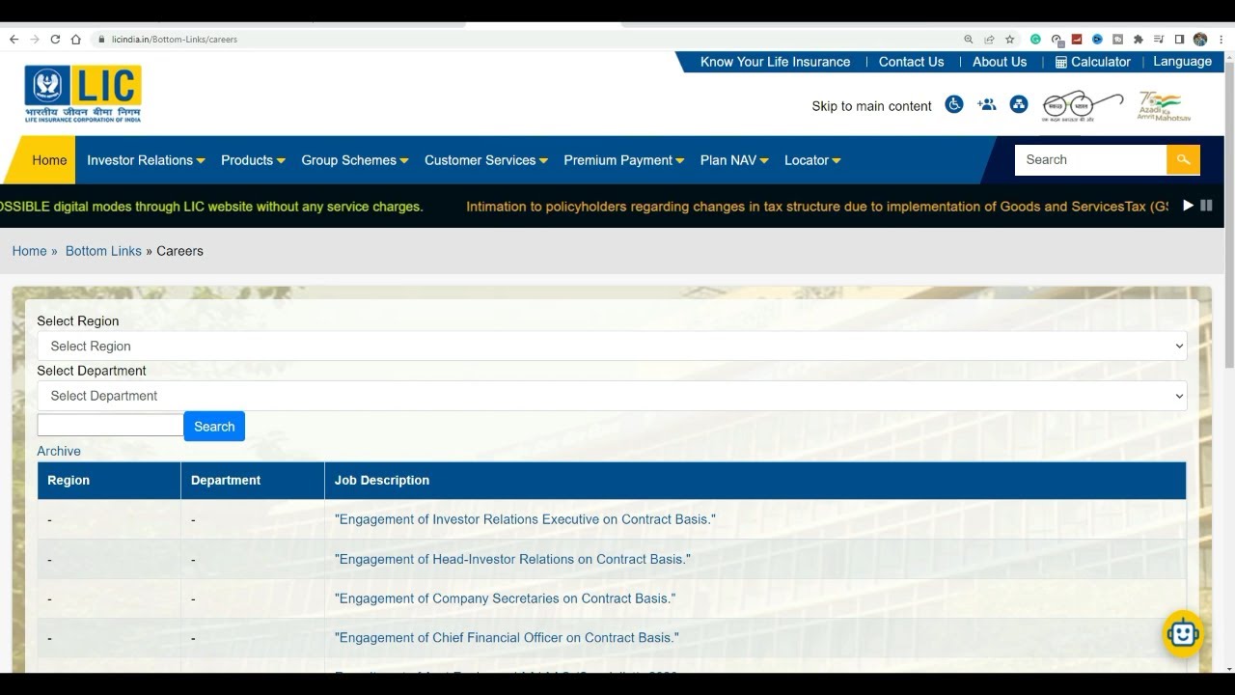Expand the Locator menu

pos(812,160)
